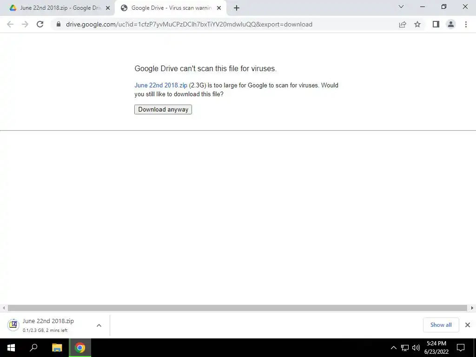Open the Chrome profile avatar
Viewport: 476px width, 357px height.
[451, 24]
